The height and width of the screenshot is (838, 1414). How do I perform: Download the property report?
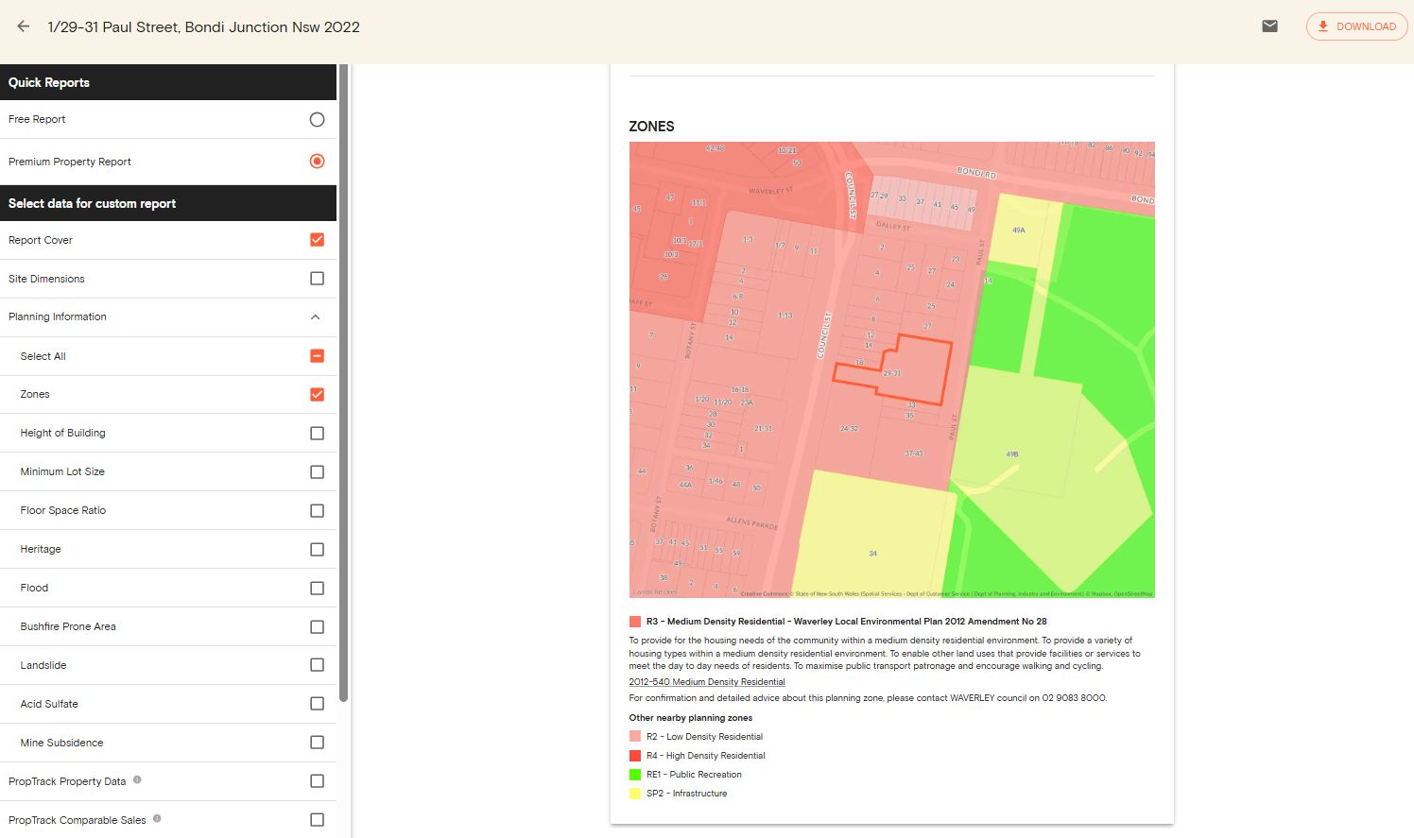pyautogui.click(x=1356, y=26)
